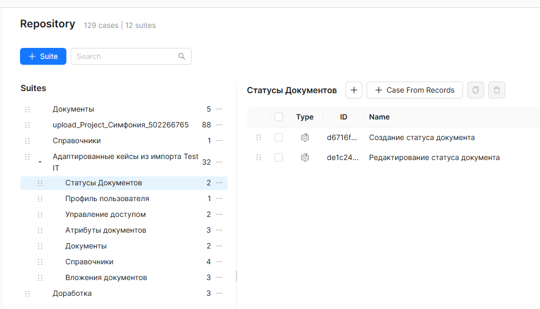Toggle the select-all checkbox in the table header
This screenshot has height=309, width=540.
tap(279, 116)
